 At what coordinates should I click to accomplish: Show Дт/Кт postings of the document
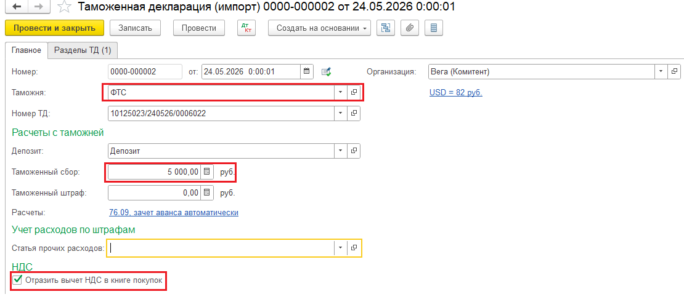pos(246,28)
